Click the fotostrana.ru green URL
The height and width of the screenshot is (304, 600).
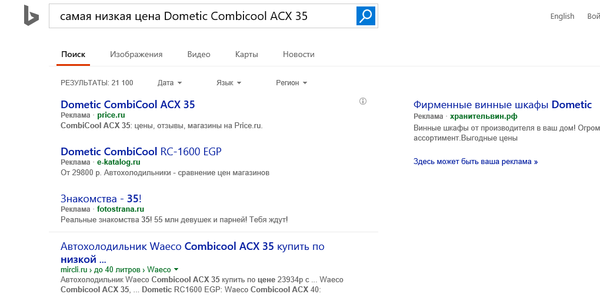(x=121, y=209)
